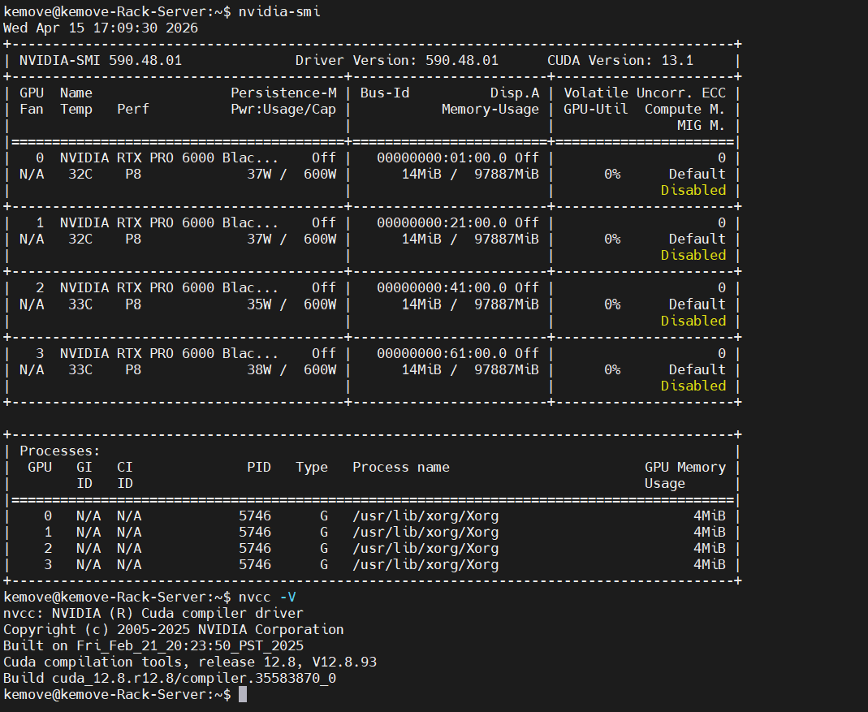Click '/usr/lib/xorg/Xorg' in process row GPU 0
Viewport: 868px width, 712px height.
pos(425,516)
